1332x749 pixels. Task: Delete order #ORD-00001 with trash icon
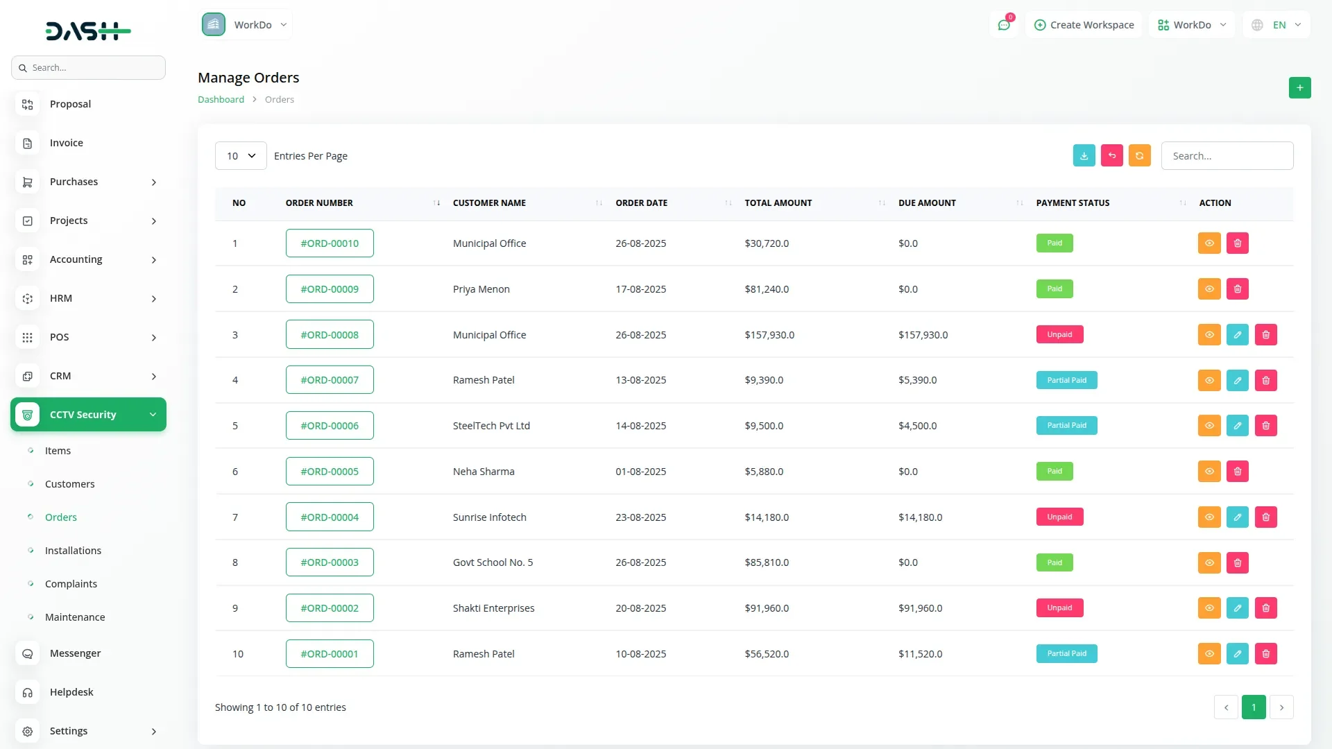point(1265,654)
